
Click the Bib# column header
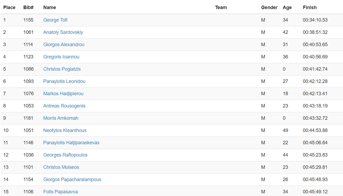[x=28, y=7]
